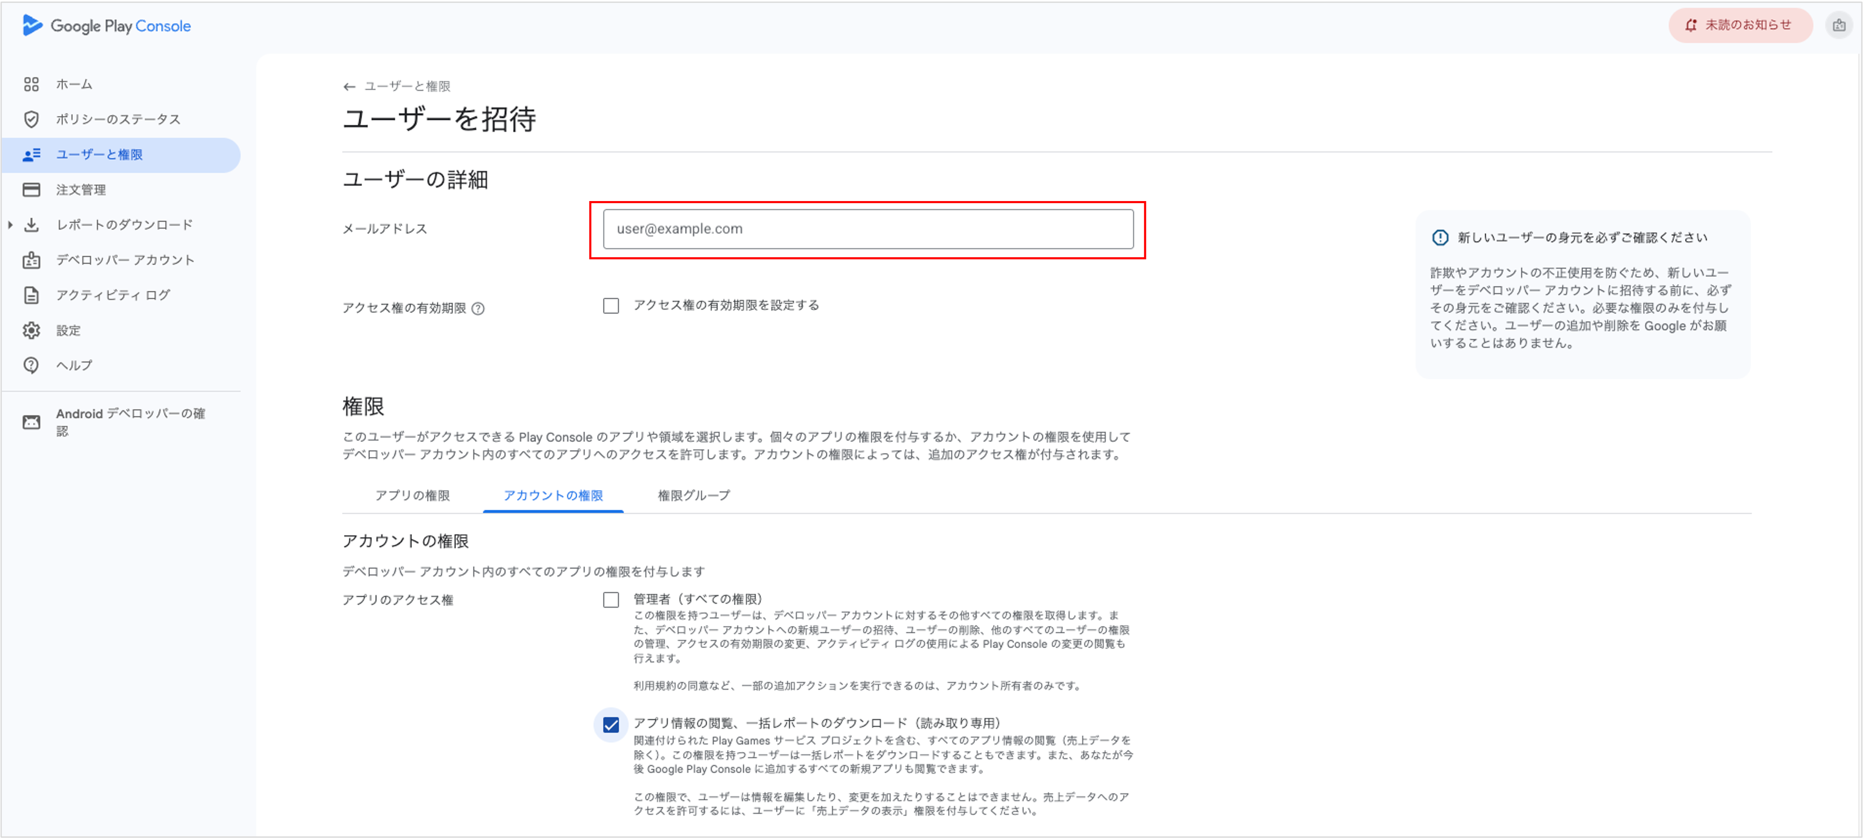This screenshot has height=838, width=1863.
Task: Click the Android デベロッパーの確認 icon
Action: (31, 422)
